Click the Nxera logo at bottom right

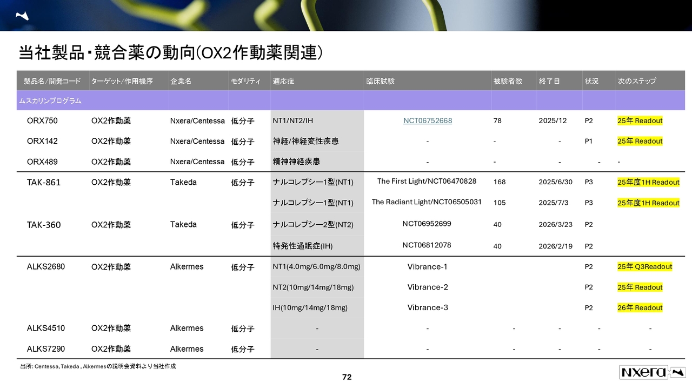click(x=652, y=372)
